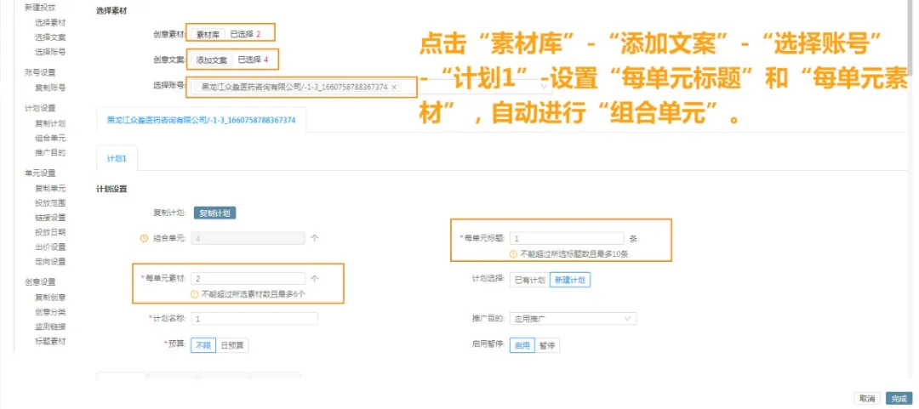Set budget to 不限
919x409 pixels.
tap(203, 346)
